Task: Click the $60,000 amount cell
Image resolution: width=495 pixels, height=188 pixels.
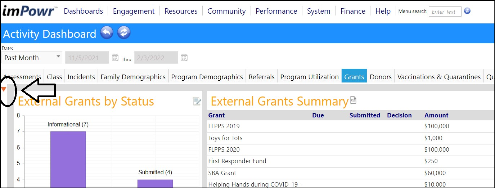Action: click(x=435, y=173)
